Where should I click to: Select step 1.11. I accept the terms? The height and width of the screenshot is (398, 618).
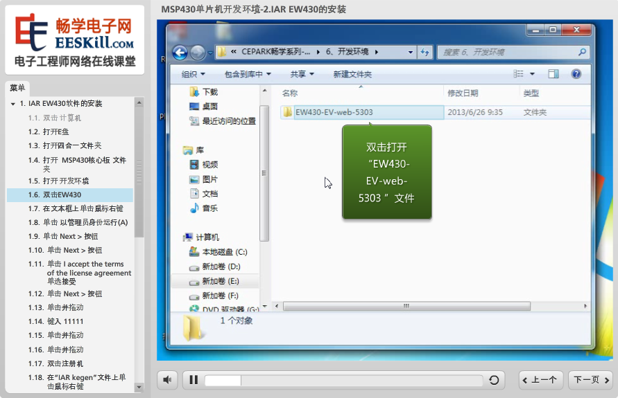click(80, 272)
